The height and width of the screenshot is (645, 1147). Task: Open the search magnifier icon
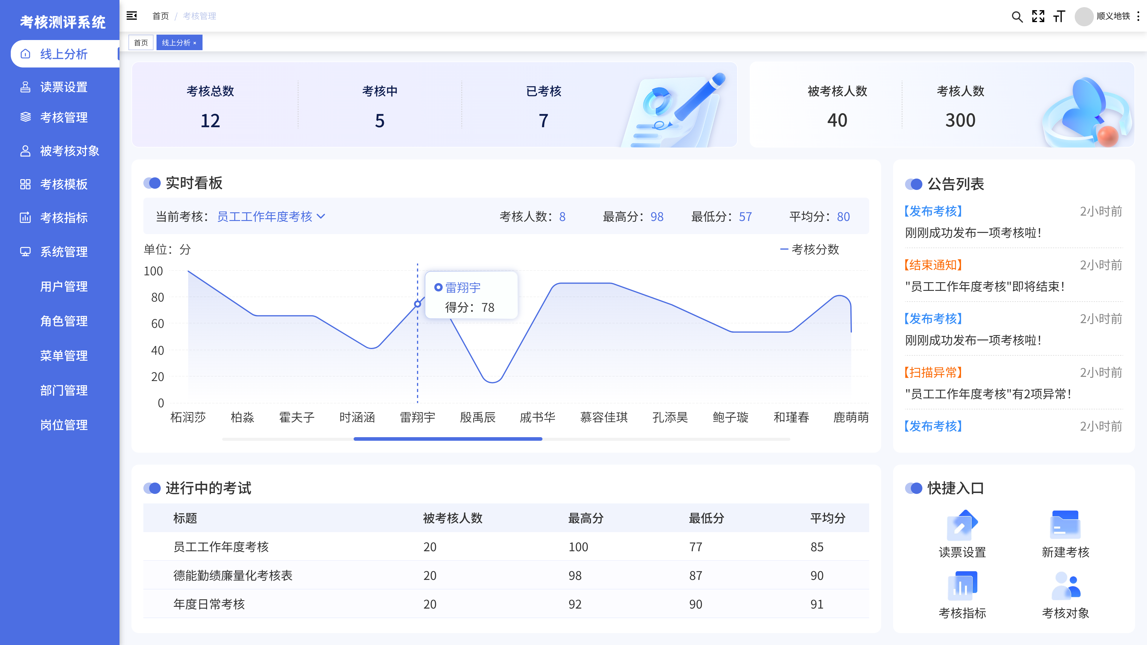coord(1016,16)
